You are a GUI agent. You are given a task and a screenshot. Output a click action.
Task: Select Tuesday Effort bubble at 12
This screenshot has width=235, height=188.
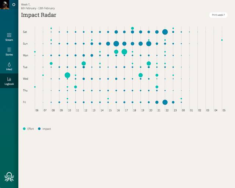[84, 64]
